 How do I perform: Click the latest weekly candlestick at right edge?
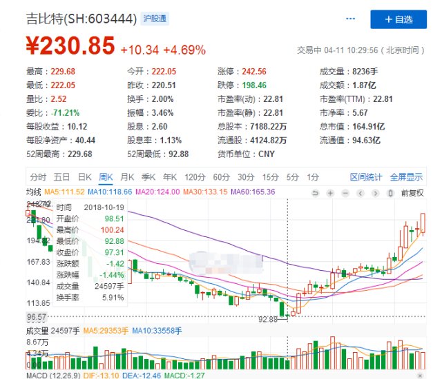pos(423,223)
